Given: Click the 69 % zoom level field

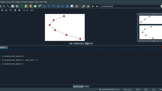Looking at the screenshot, I should point(33,10).
